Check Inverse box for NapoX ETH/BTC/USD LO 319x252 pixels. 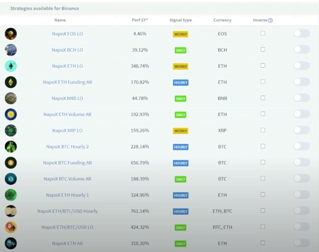point(263,227)
